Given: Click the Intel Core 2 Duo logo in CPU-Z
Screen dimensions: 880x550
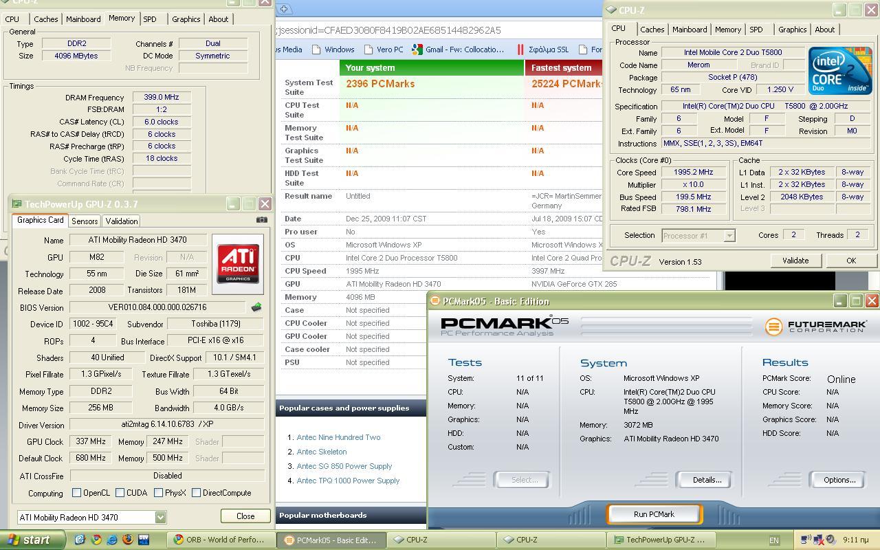Looking at the screenshot, I should (x=839, y=71).
